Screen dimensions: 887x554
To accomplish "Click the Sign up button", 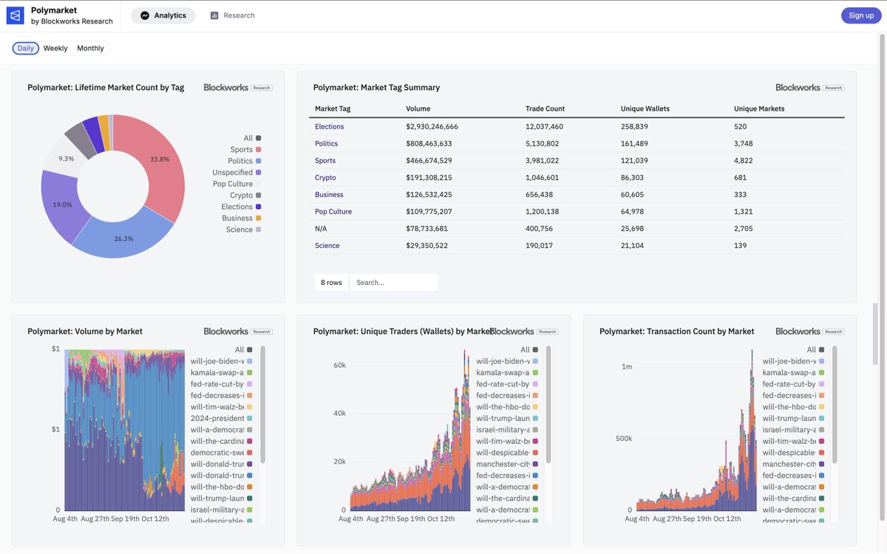I will coord(861,16).
